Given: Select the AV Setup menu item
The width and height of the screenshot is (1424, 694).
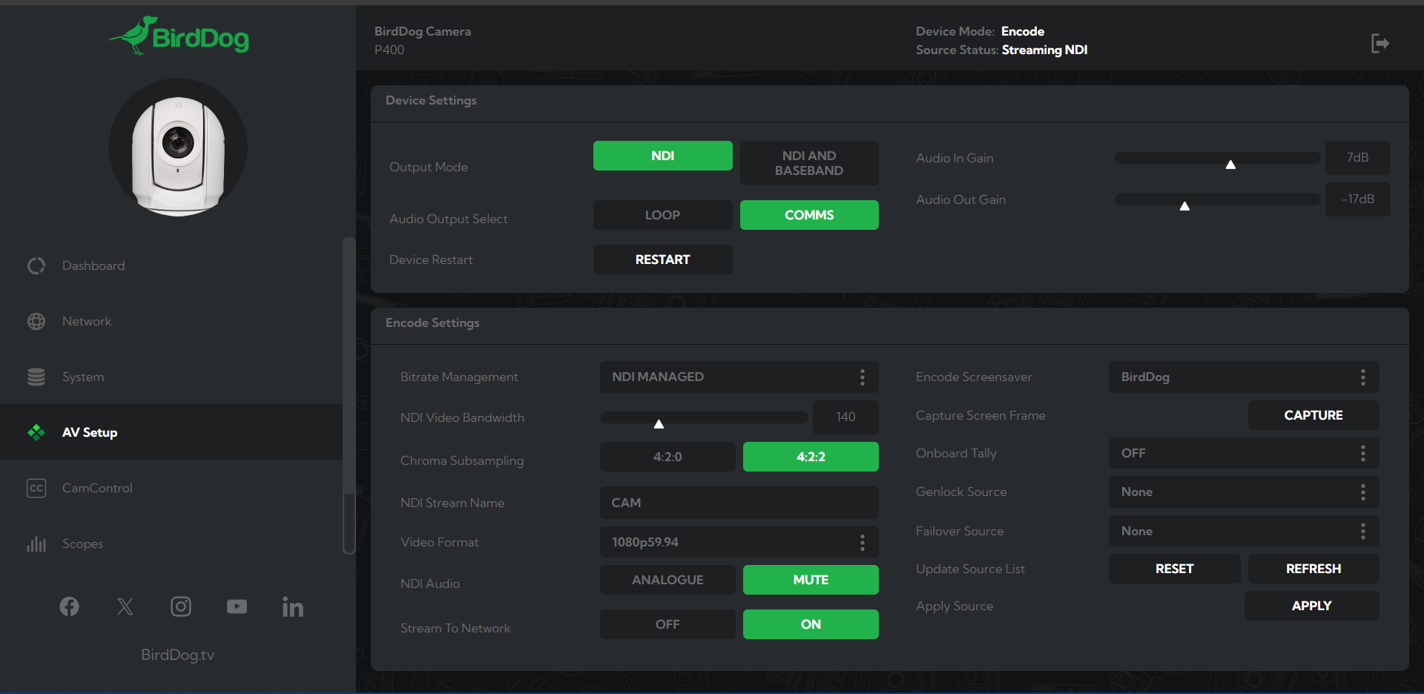Looking at the screenshot, I should point(171,432).
